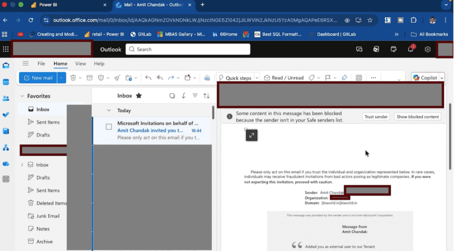Tick the Microsoft Invitations email checkbox

click(109, 127)
